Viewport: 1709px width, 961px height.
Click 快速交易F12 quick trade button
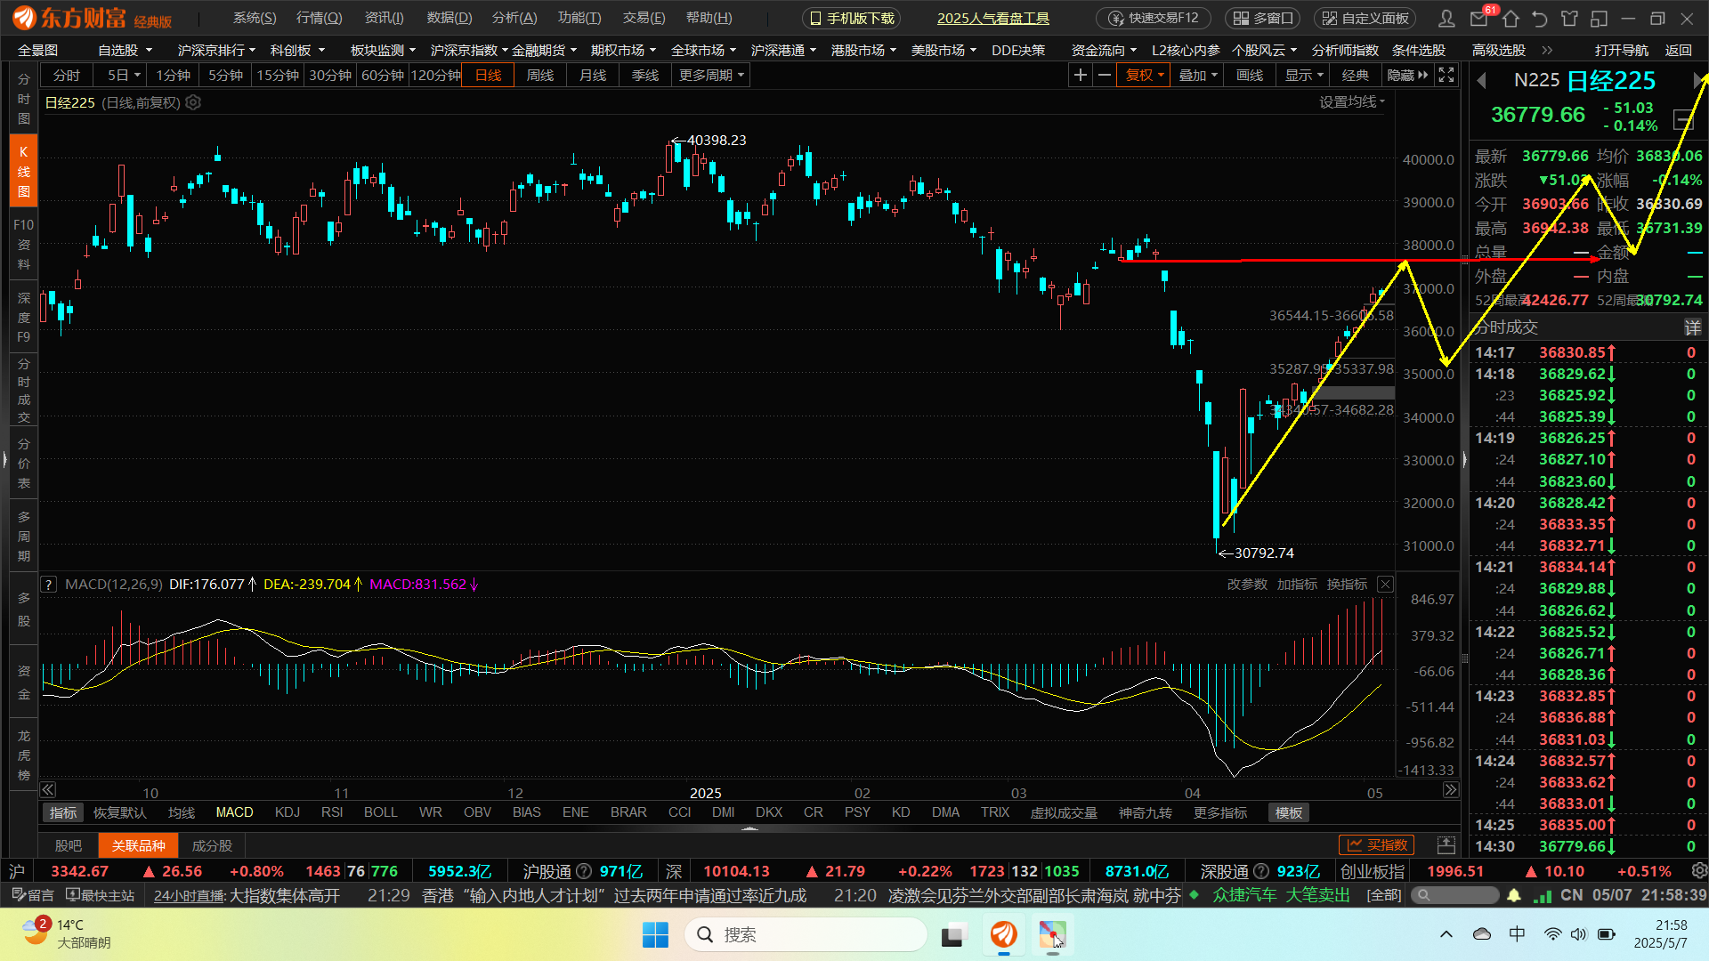pyautogui.click(x=1154, y=18)
